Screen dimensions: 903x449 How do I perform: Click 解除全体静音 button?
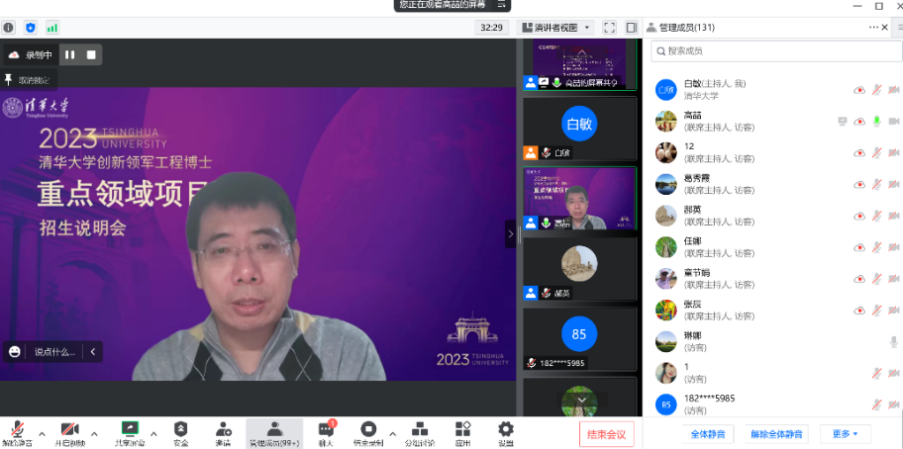[x=777, y=434]
